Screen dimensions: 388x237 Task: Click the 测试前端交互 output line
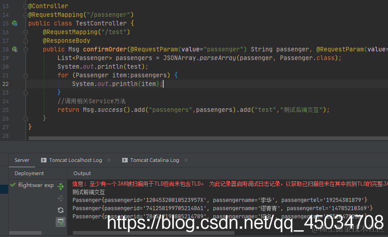[88, 192]
